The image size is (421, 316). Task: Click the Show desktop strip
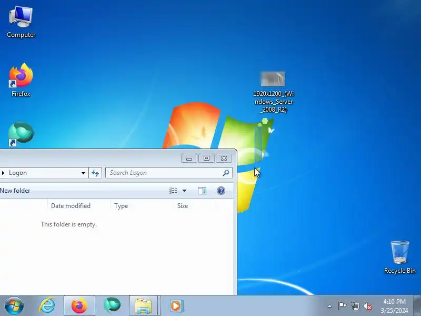[417, 306]
